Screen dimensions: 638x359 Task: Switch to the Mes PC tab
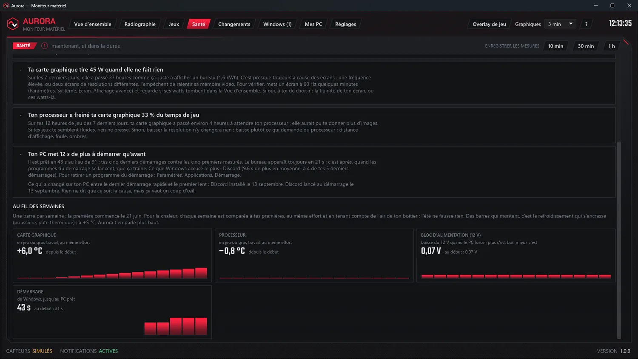point(313,24)
